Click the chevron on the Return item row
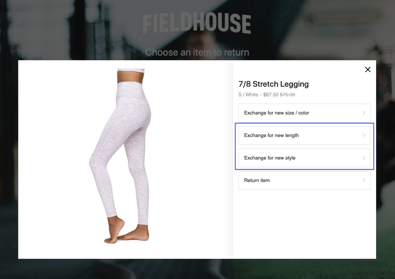 click(x=364, y=180)
